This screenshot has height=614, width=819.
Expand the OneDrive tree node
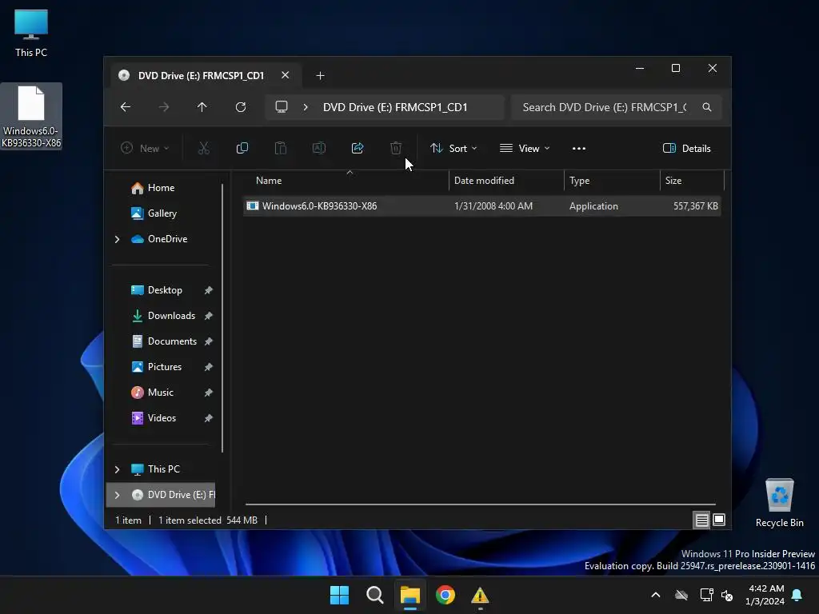click(117, 239)
